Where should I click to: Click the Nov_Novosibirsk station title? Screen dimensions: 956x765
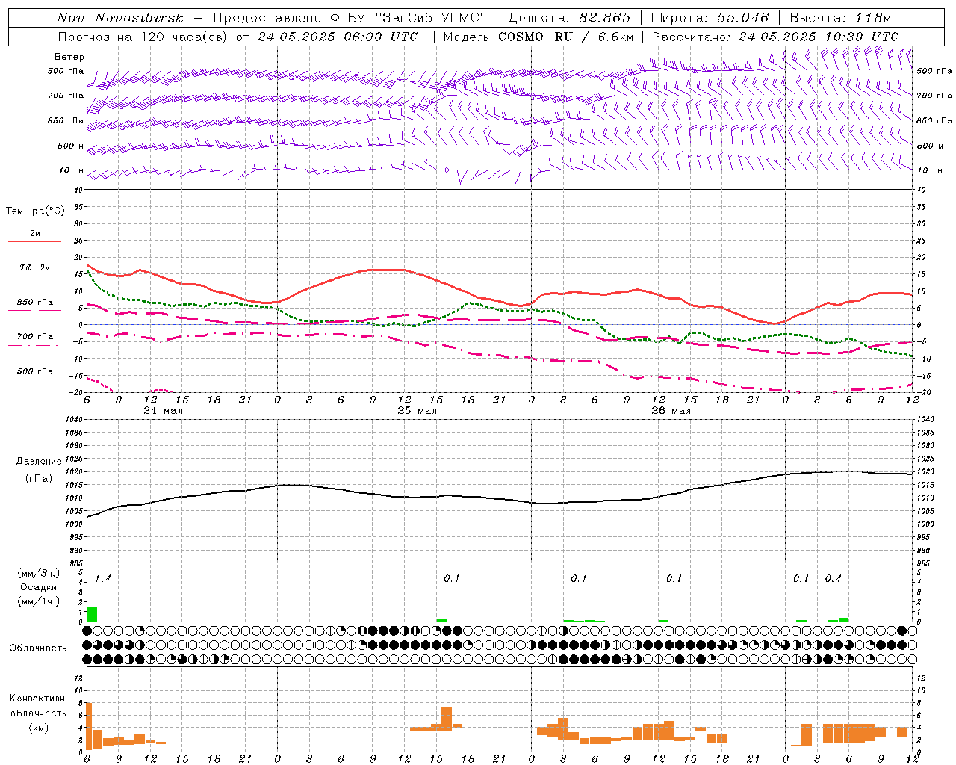click(x=119, y=18)
